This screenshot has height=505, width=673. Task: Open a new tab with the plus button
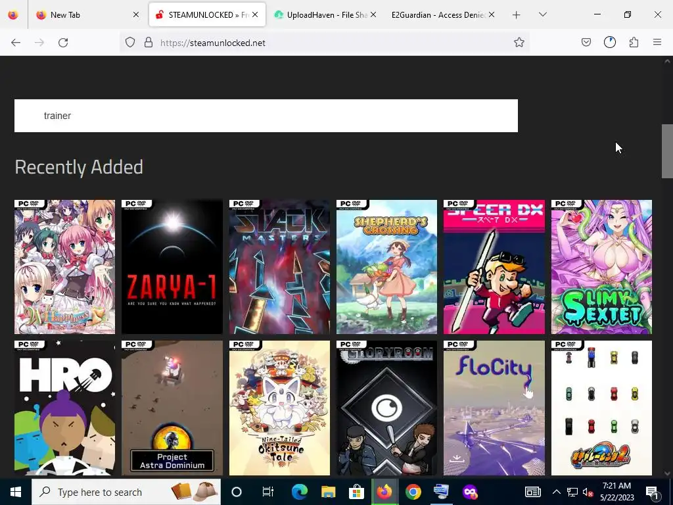pos(517,15)
